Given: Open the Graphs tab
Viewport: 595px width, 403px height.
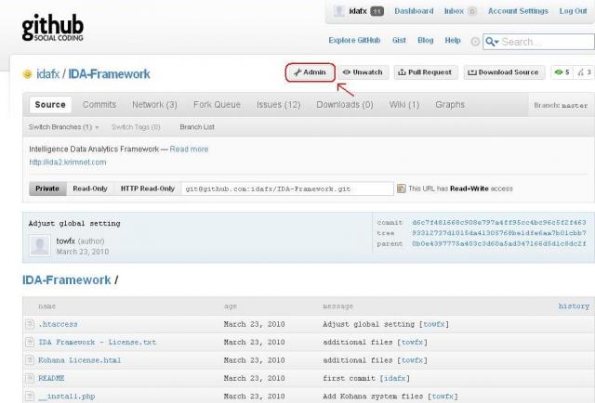Looking at the screenshot, I should (x=450, y=105).
